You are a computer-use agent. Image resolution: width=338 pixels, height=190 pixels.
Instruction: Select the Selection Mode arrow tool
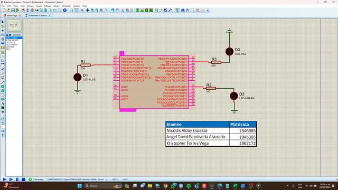[3, 22]
